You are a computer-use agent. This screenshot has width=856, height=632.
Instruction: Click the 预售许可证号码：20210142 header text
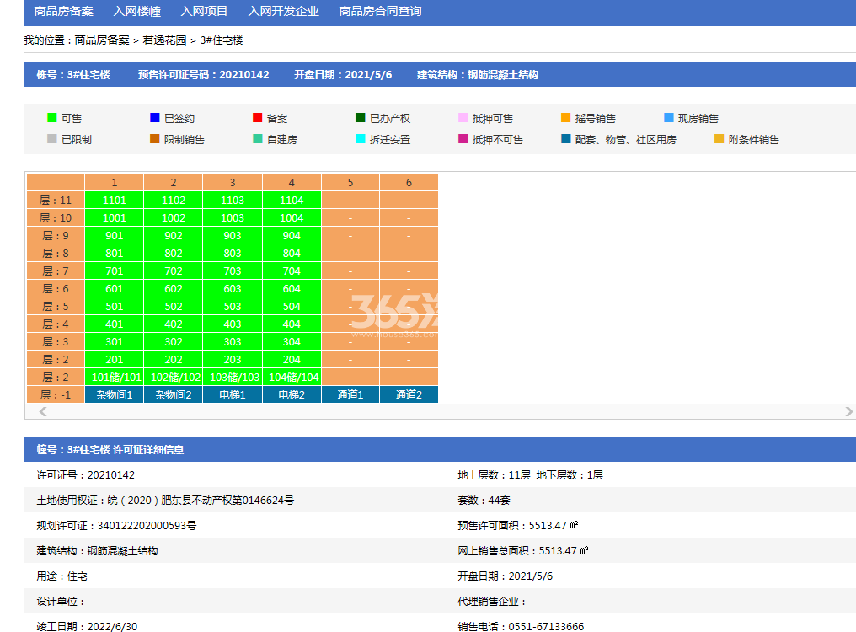204,74
